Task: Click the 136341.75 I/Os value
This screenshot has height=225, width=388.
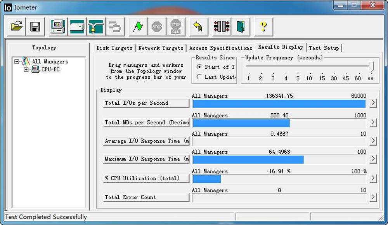Action: click(x=279, y=96)
